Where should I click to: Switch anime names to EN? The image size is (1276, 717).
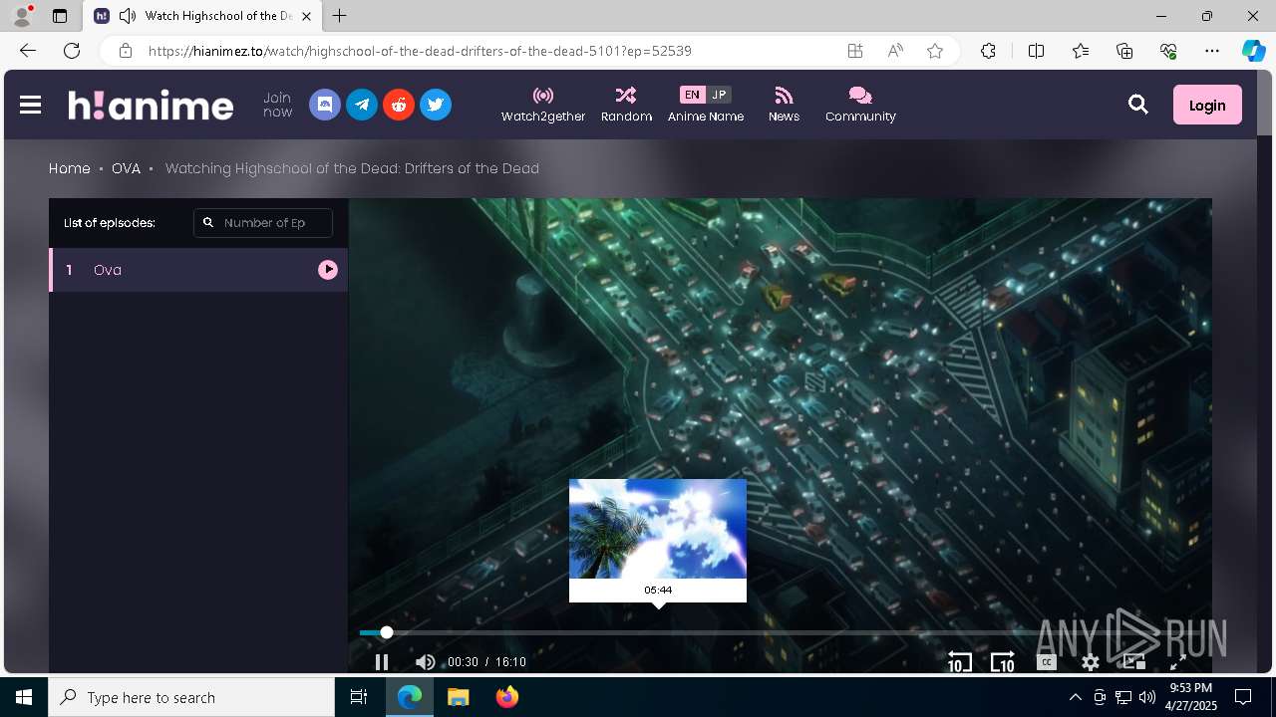pyautogui.click(x=692, y=95)
